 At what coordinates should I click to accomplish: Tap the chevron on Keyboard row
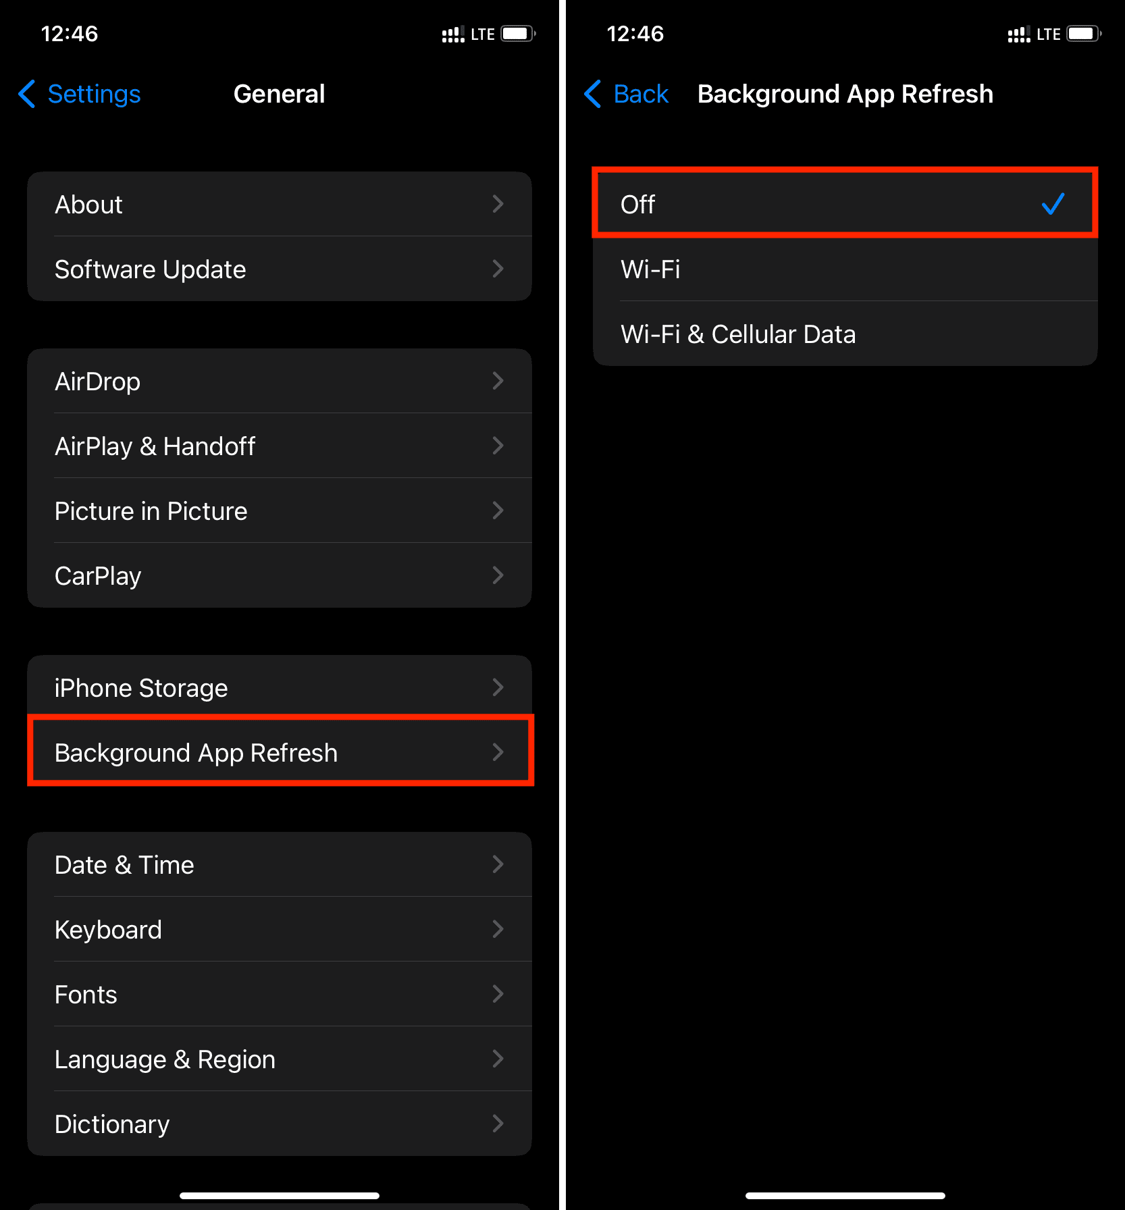(x=498, y=929)
